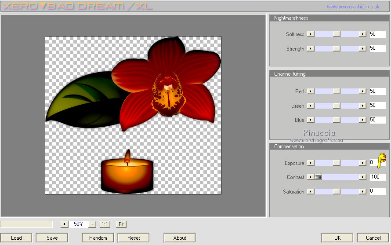391x245 pixels.
Task: Click the Softness value field
Action: coord(377,34)
